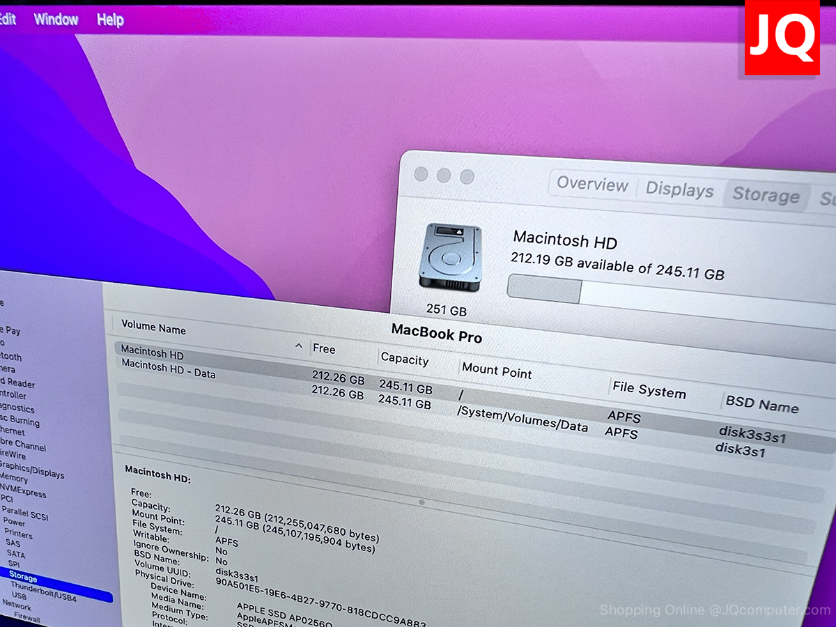
Task: Click the disk3s3s1 BSD name cell
Action: click(752, 436)
